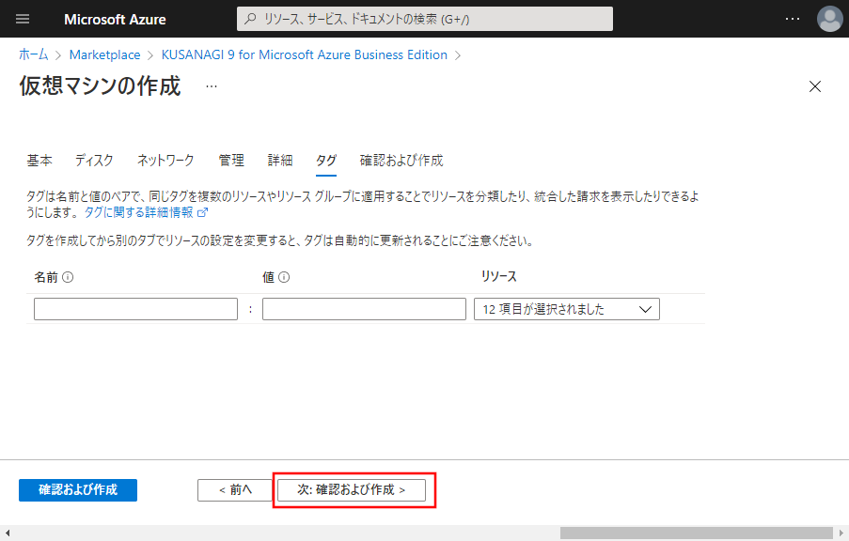Open the hamburger portal menu
849x541 pixels.
pos(23,19)
